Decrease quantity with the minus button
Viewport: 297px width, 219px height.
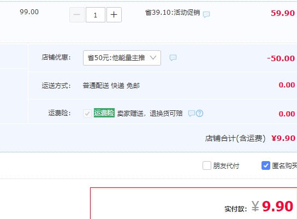[x=77, y=15]
